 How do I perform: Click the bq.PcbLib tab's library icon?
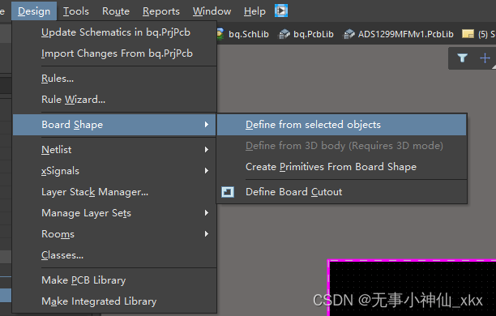[284, 34]
